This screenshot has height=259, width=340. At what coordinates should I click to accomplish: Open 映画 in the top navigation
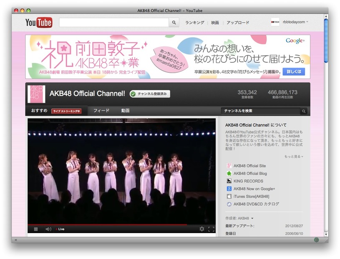(x=215, y=23)
